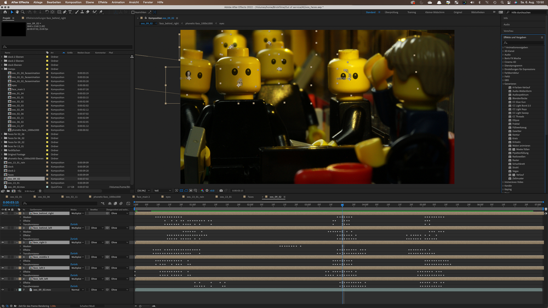Expand the Original Footage folder
This screenshot has width=548, height=308.
pos(2,154)
